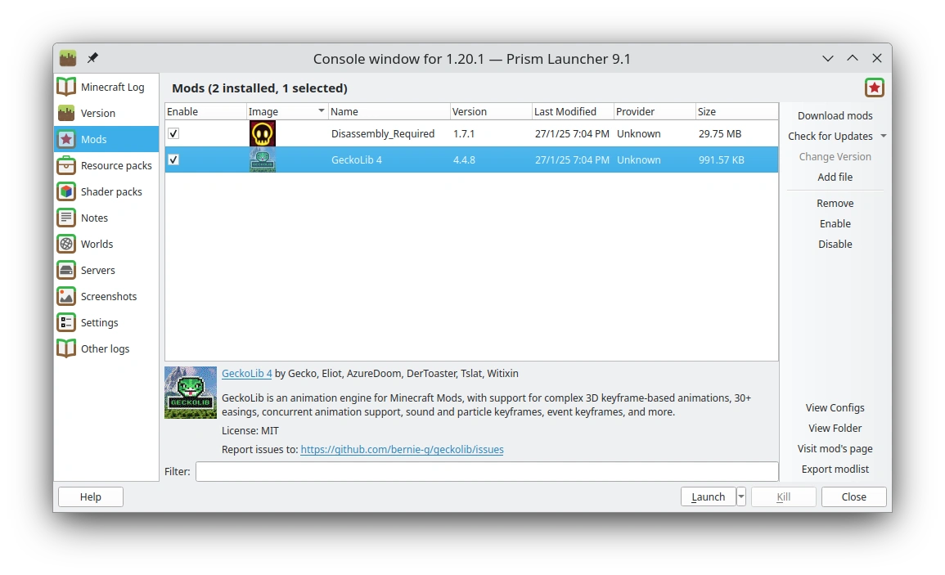Image resolution: width=945 pixels, height=575 pixels.
Task: Open the GeckoLib 4 hyperlink in details
Action: [247, 374]
